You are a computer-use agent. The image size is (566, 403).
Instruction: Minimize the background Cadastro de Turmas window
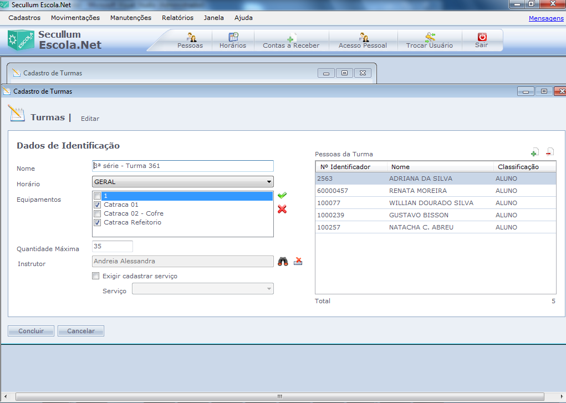coord(327,73)
